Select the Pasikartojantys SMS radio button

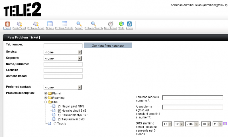[59, 115]
